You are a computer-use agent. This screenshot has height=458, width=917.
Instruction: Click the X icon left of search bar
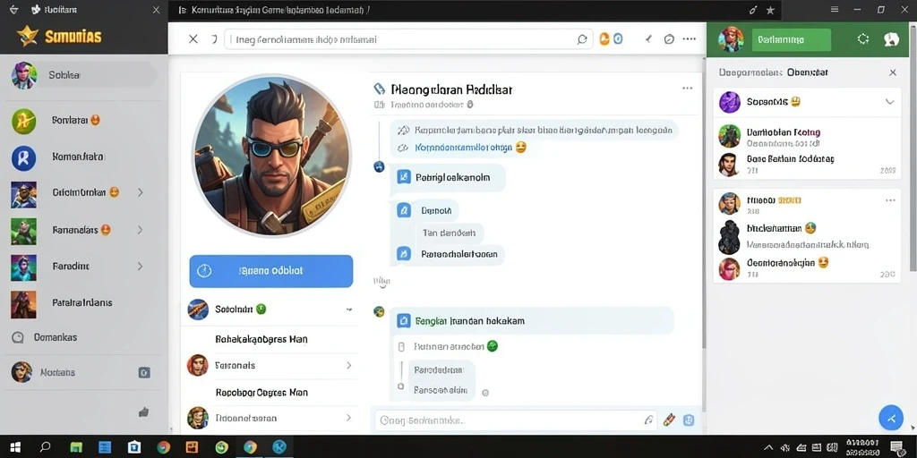pyautogui.click(x=193, y=39)
